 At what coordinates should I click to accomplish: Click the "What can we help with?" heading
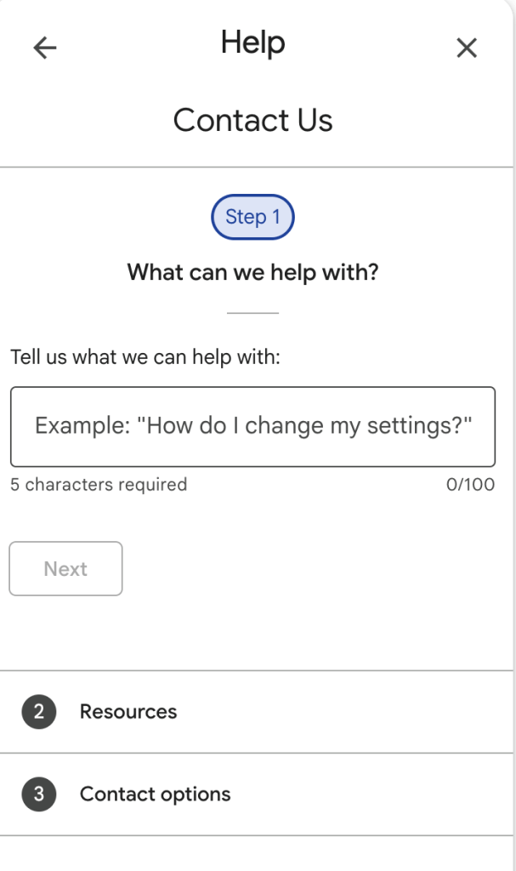click(x=252, y=273)
